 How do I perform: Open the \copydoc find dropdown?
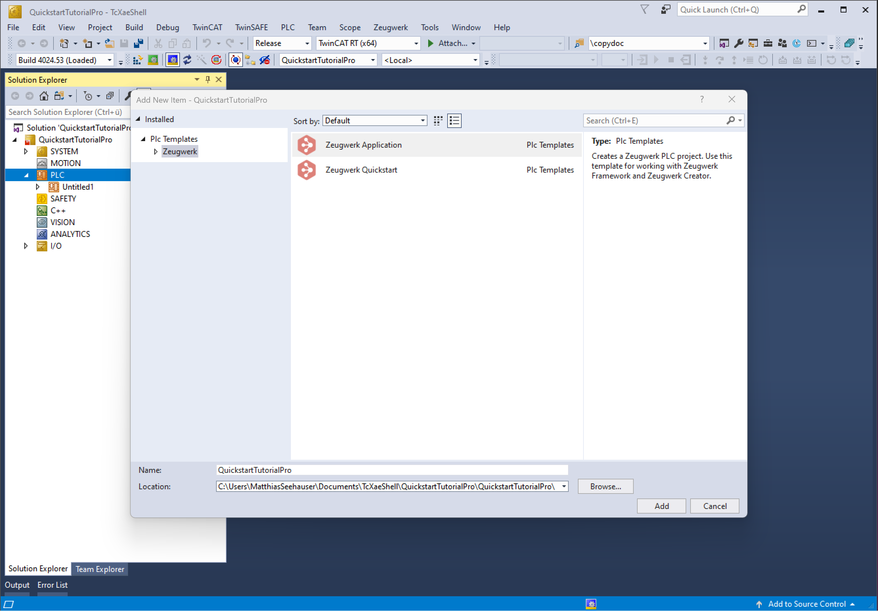705,43
